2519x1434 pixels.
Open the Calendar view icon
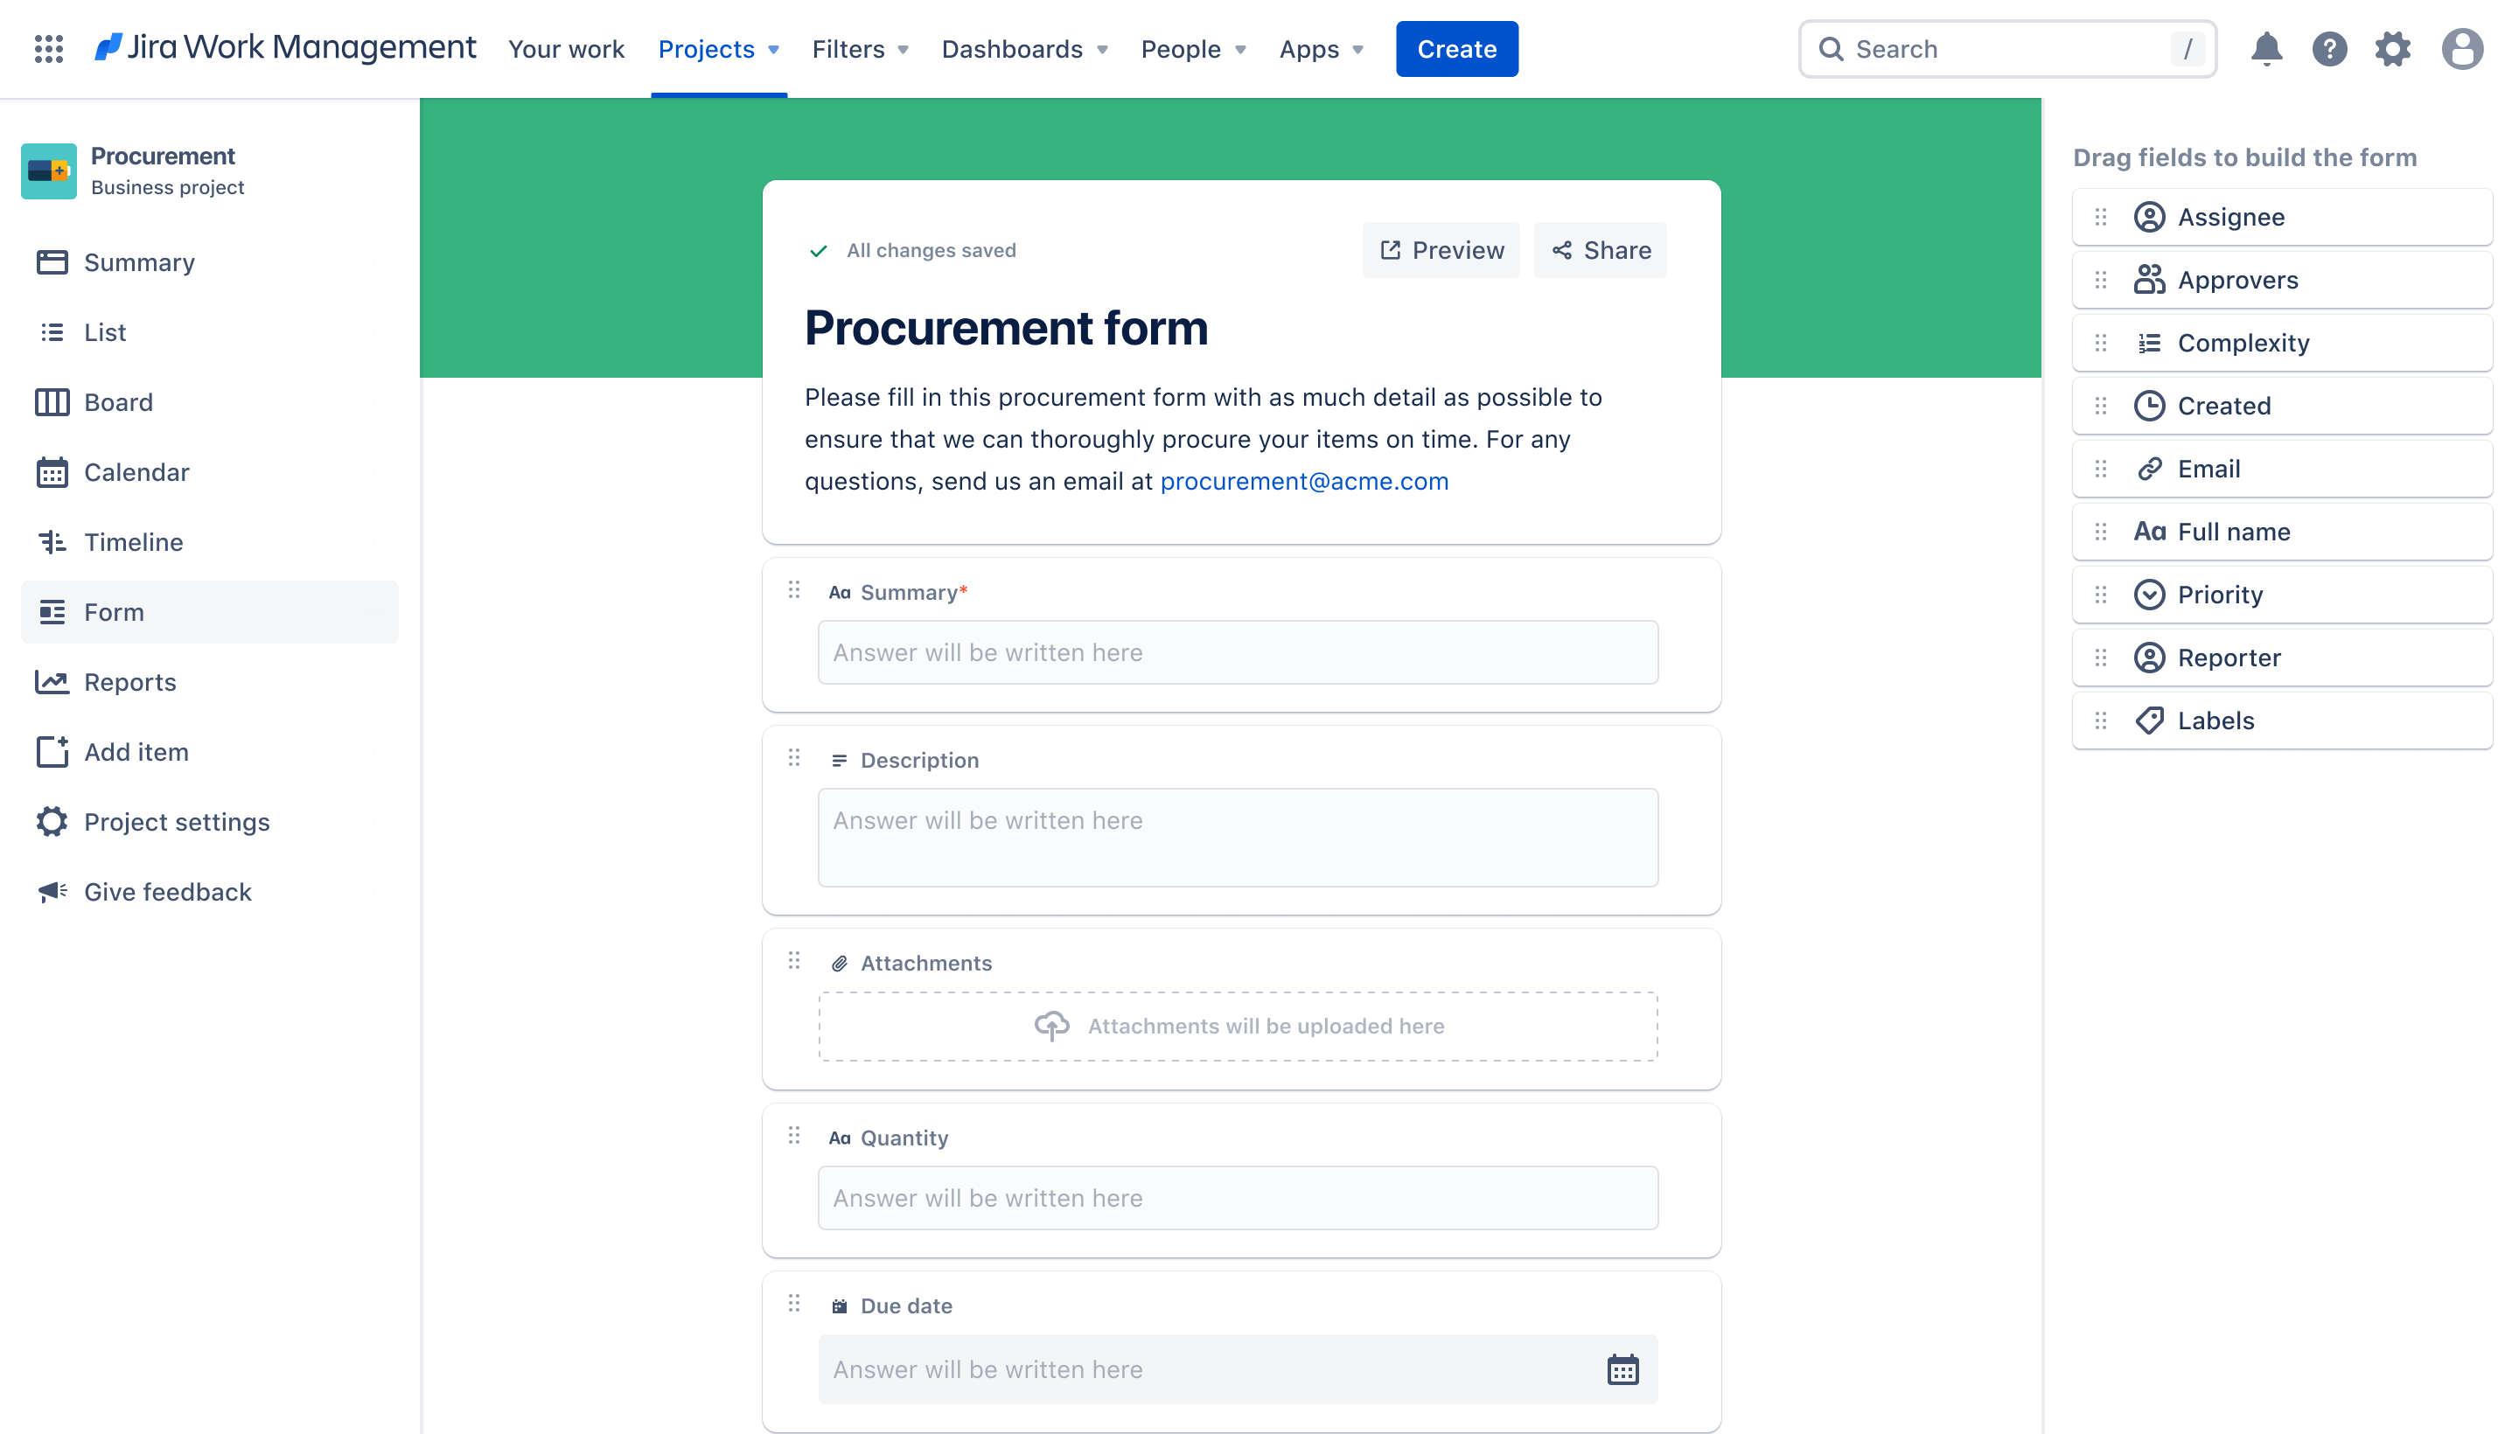[x=52, y=472]
